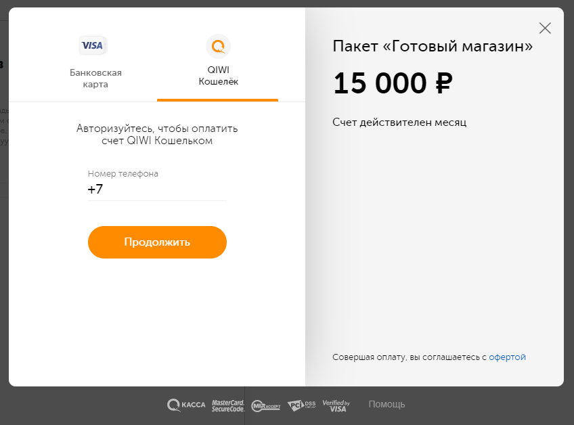Close the payment dialog with the X

[x=545, y=28]
